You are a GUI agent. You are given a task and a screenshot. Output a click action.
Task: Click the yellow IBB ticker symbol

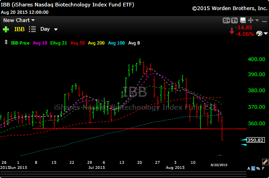(19, 29)
